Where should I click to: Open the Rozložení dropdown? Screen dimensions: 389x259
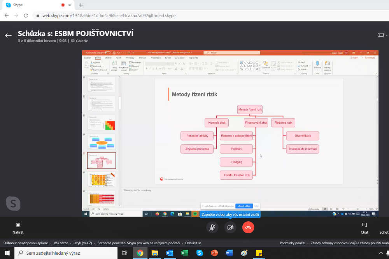coord(135,63)
